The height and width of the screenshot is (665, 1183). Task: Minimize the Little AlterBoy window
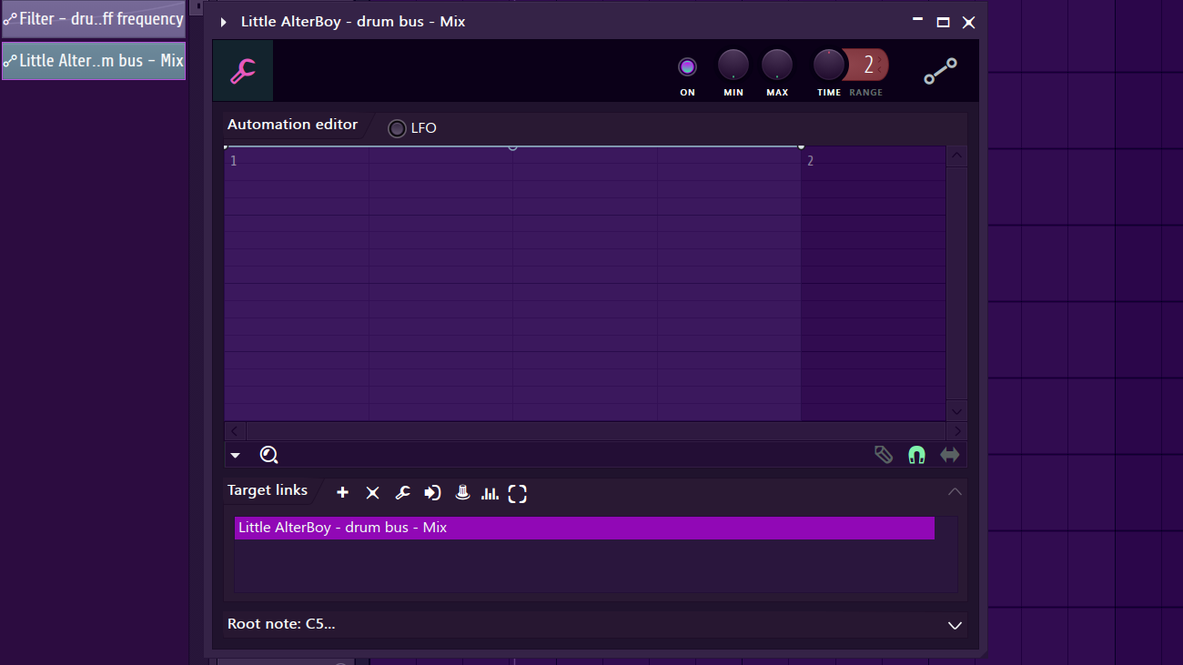tap(917, 21)
